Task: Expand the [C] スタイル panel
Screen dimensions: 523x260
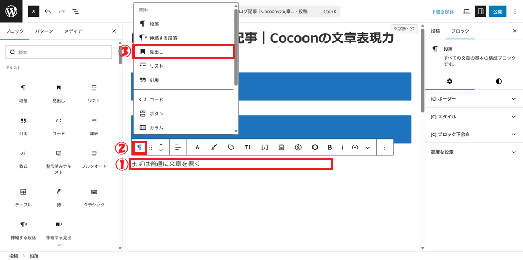Action: 474,117
